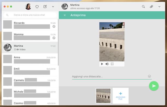Image resolution: width=167 pixels, height=107 pixels.
Task: Open Mamma chat
Action: point(30,36)
